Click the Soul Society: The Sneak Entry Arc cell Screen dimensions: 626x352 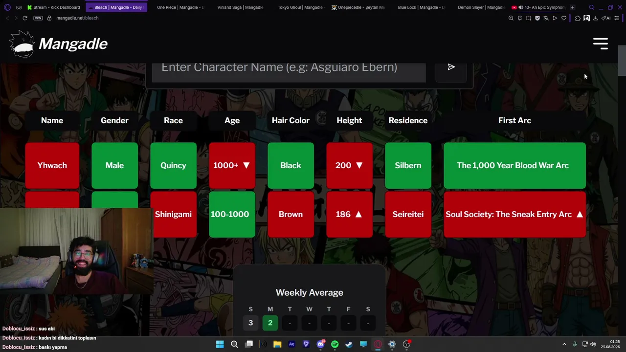click(514, 214)
